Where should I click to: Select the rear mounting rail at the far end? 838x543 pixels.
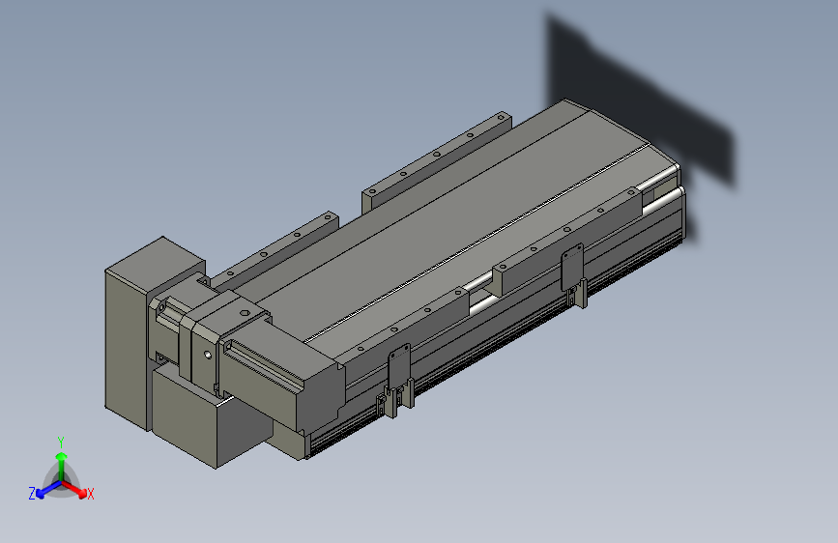point(436,160)
